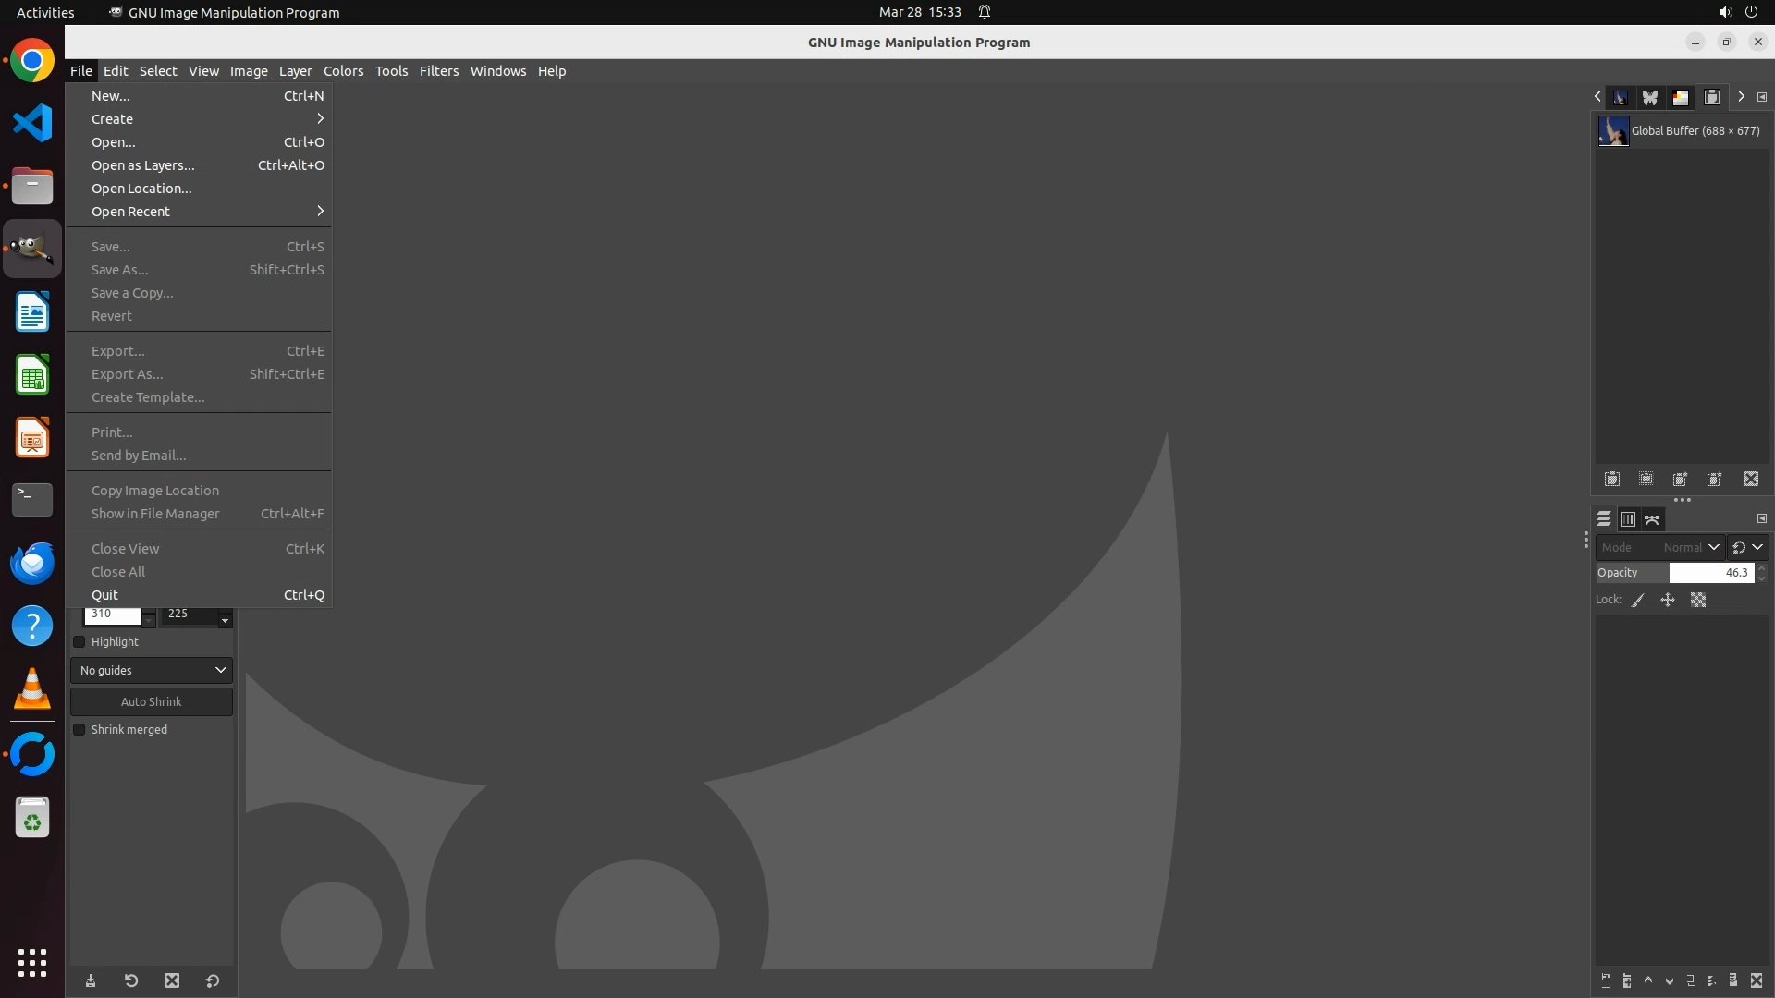
Task: Click restore tool preset icon at bottom-left
Action: [130, 980]
